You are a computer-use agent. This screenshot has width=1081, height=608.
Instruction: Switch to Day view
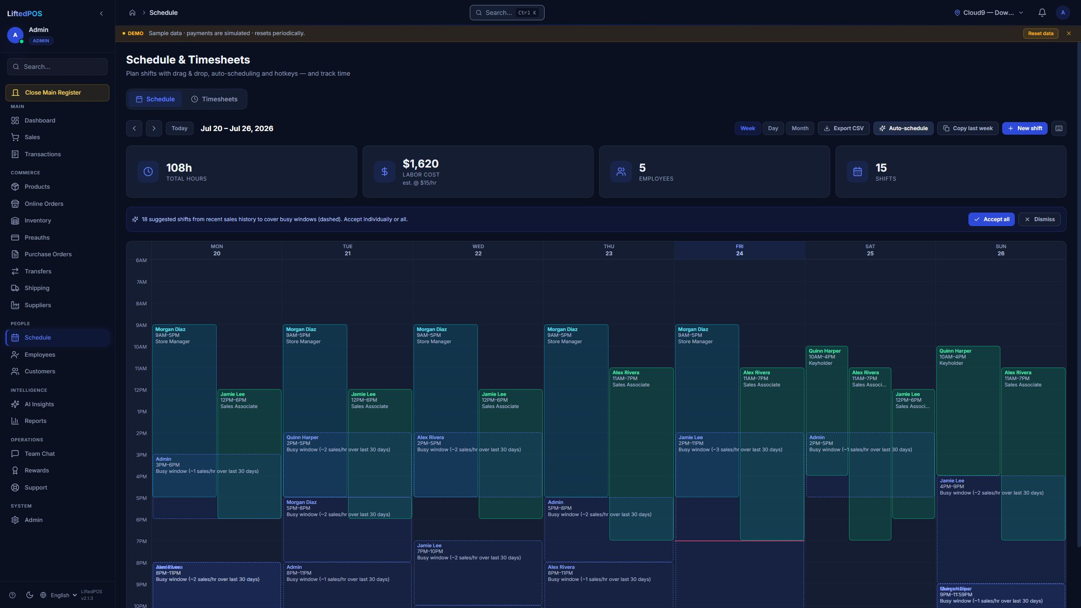click(773, 128)
